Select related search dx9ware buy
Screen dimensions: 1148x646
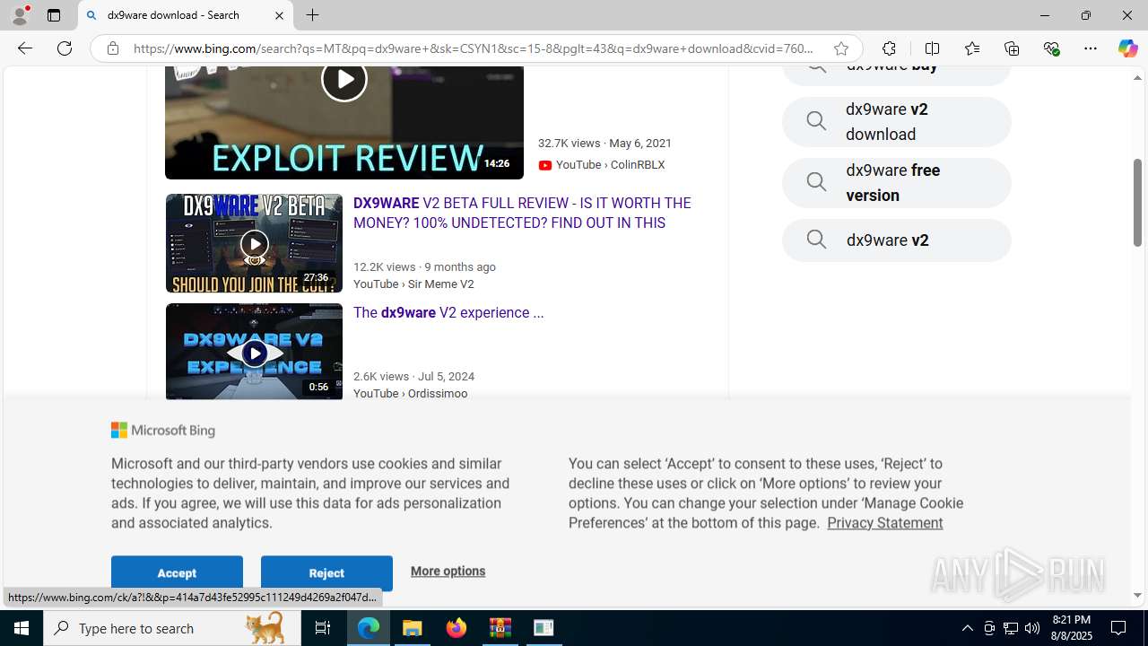pyautogui.click(x=896, y=74)
